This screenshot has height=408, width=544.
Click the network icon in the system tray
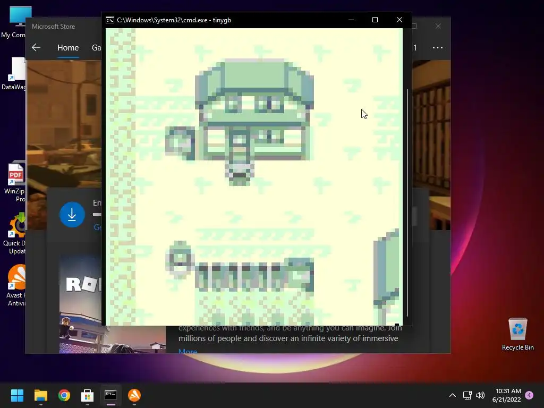(x=467, y=395)
